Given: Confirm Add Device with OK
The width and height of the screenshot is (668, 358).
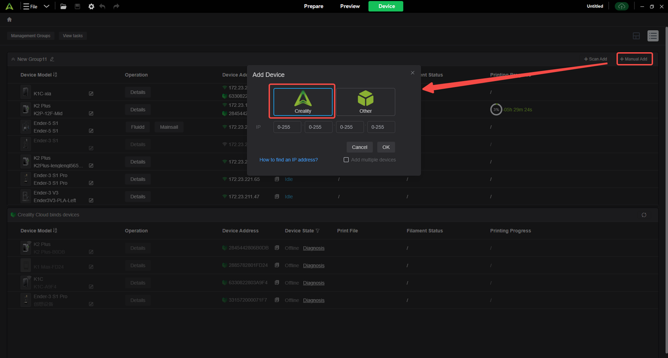Looking at the screenshot, I should [386, 147].
